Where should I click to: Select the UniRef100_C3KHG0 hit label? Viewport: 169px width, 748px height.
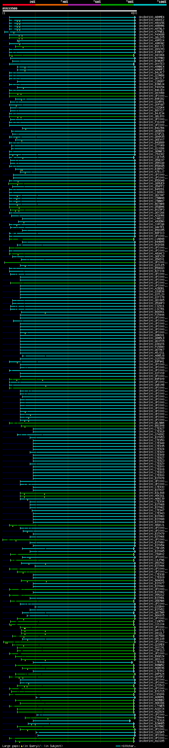pyautogui.click(x=151, y=192)
